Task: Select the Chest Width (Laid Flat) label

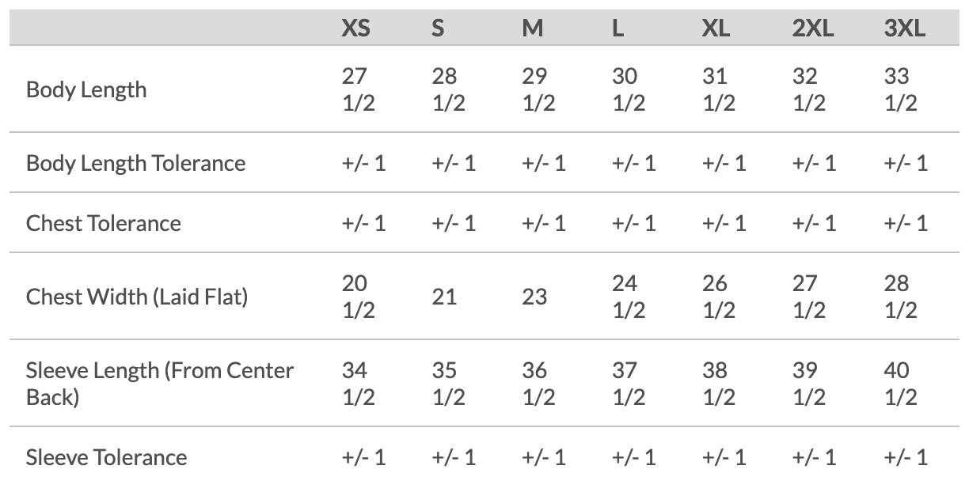Action: pos(137,297)
